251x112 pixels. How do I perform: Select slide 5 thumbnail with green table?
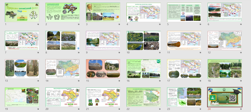coord(184,12)
